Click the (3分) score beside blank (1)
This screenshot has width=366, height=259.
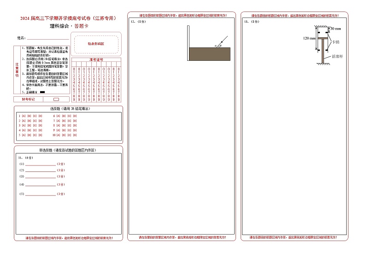(x=61, y=164)
